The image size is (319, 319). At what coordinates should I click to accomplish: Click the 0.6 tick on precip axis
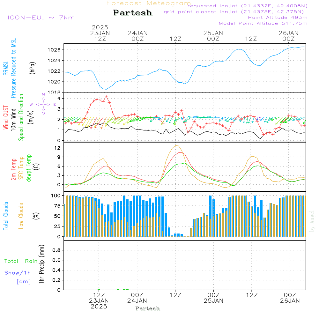pos(56,260)
